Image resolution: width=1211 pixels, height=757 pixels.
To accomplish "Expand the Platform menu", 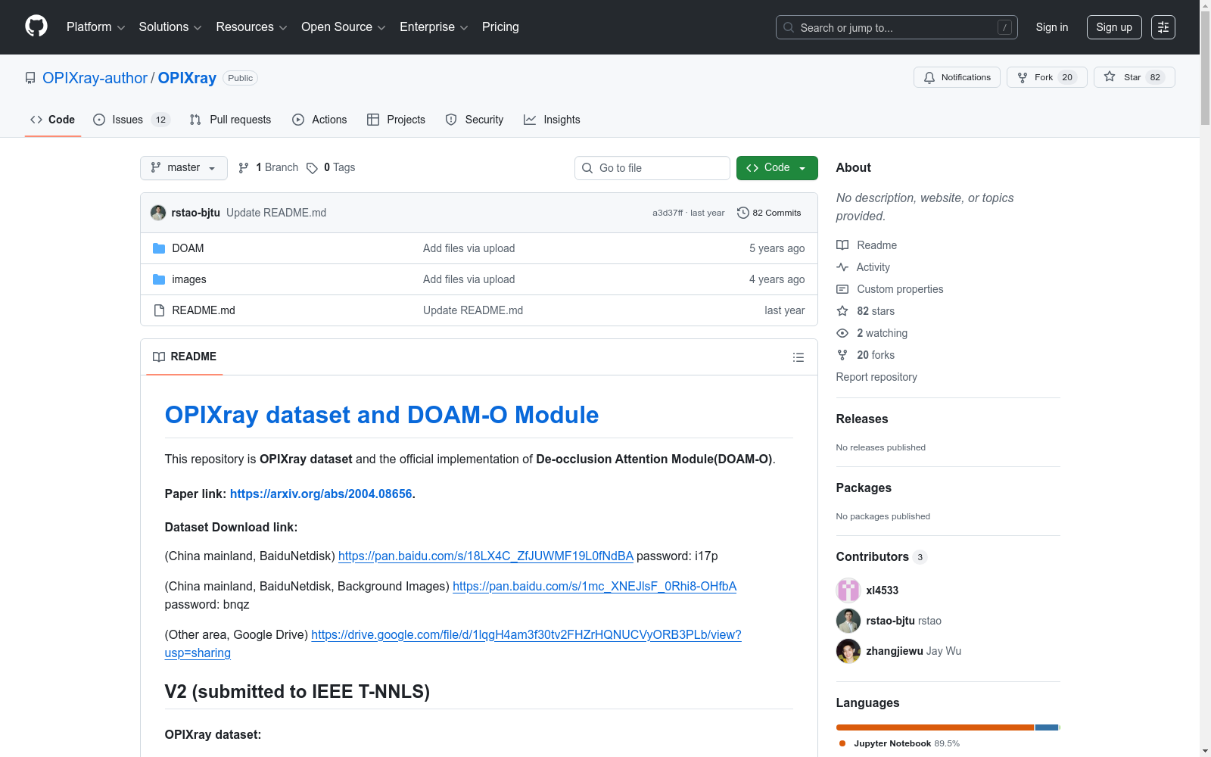I will click(95, 27).
